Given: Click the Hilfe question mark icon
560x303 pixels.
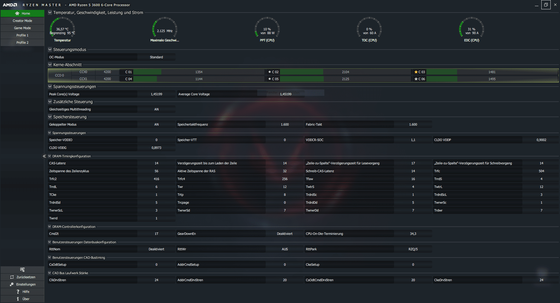Looking at the screenshot, I should (x=18, y=292).
